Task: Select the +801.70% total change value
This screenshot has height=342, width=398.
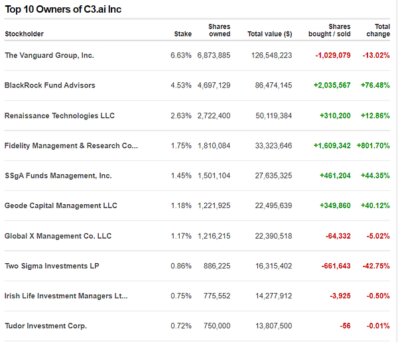Action: click(x=373, y=146)
